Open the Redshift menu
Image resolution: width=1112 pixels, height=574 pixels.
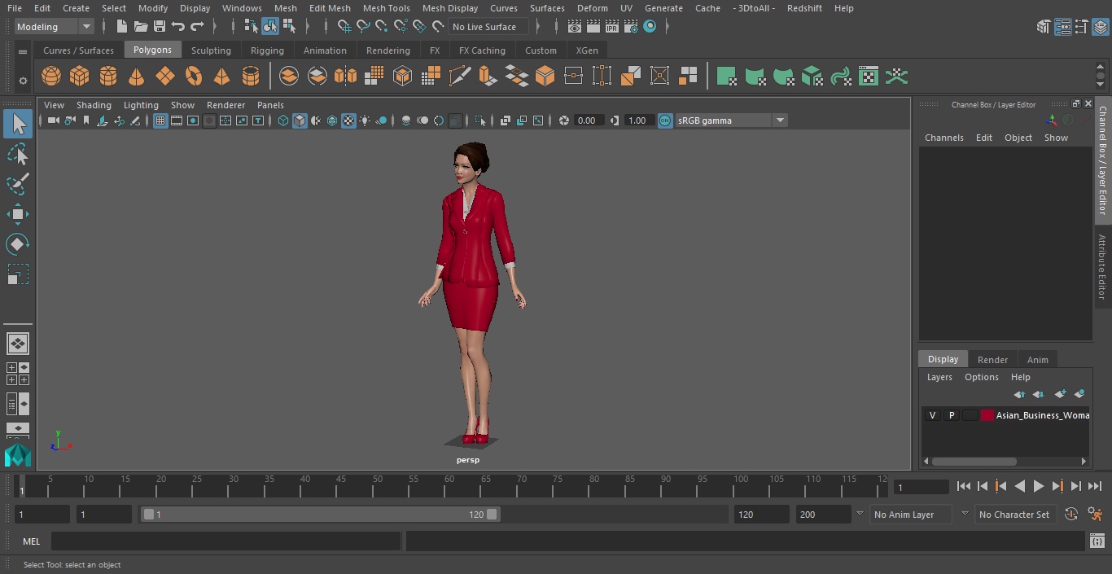[x=804, y=8]
